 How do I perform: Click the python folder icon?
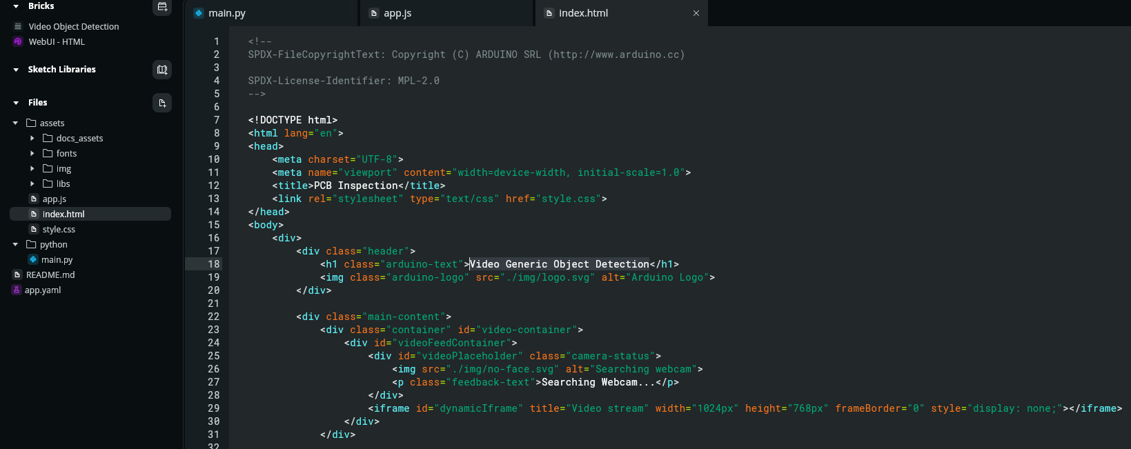(x=31, y=244)
